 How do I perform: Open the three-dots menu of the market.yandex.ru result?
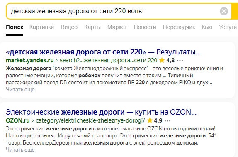[180, 61]
